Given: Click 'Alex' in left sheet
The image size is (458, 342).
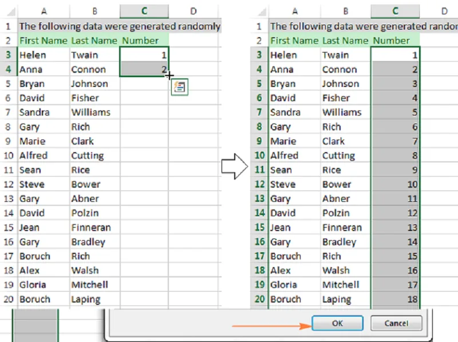Looking at the screenshot, I should click(29, 270).
